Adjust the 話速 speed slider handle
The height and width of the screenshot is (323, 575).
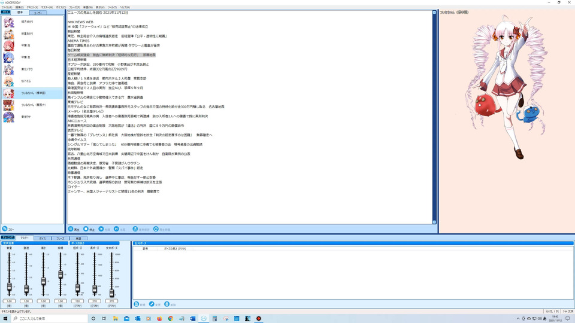pos(26,290)
